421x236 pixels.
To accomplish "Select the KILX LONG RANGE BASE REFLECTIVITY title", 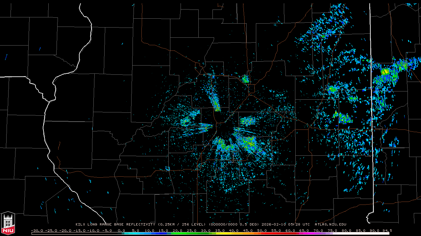I will [115, 225].
